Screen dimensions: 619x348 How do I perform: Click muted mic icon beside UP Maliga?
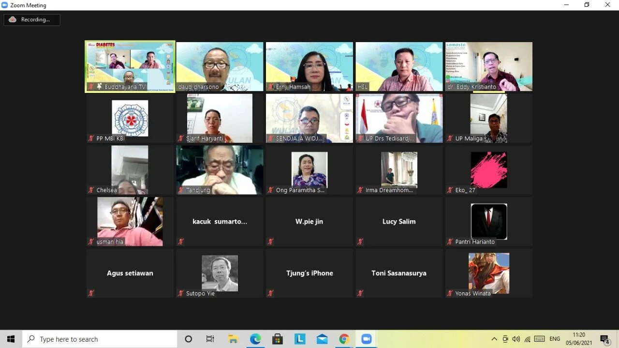point(450,138)
